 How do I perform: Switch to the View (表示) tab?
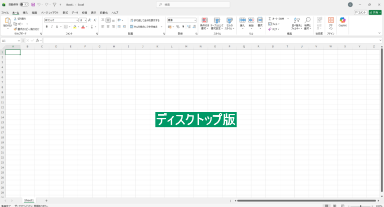tap(94, 13)
